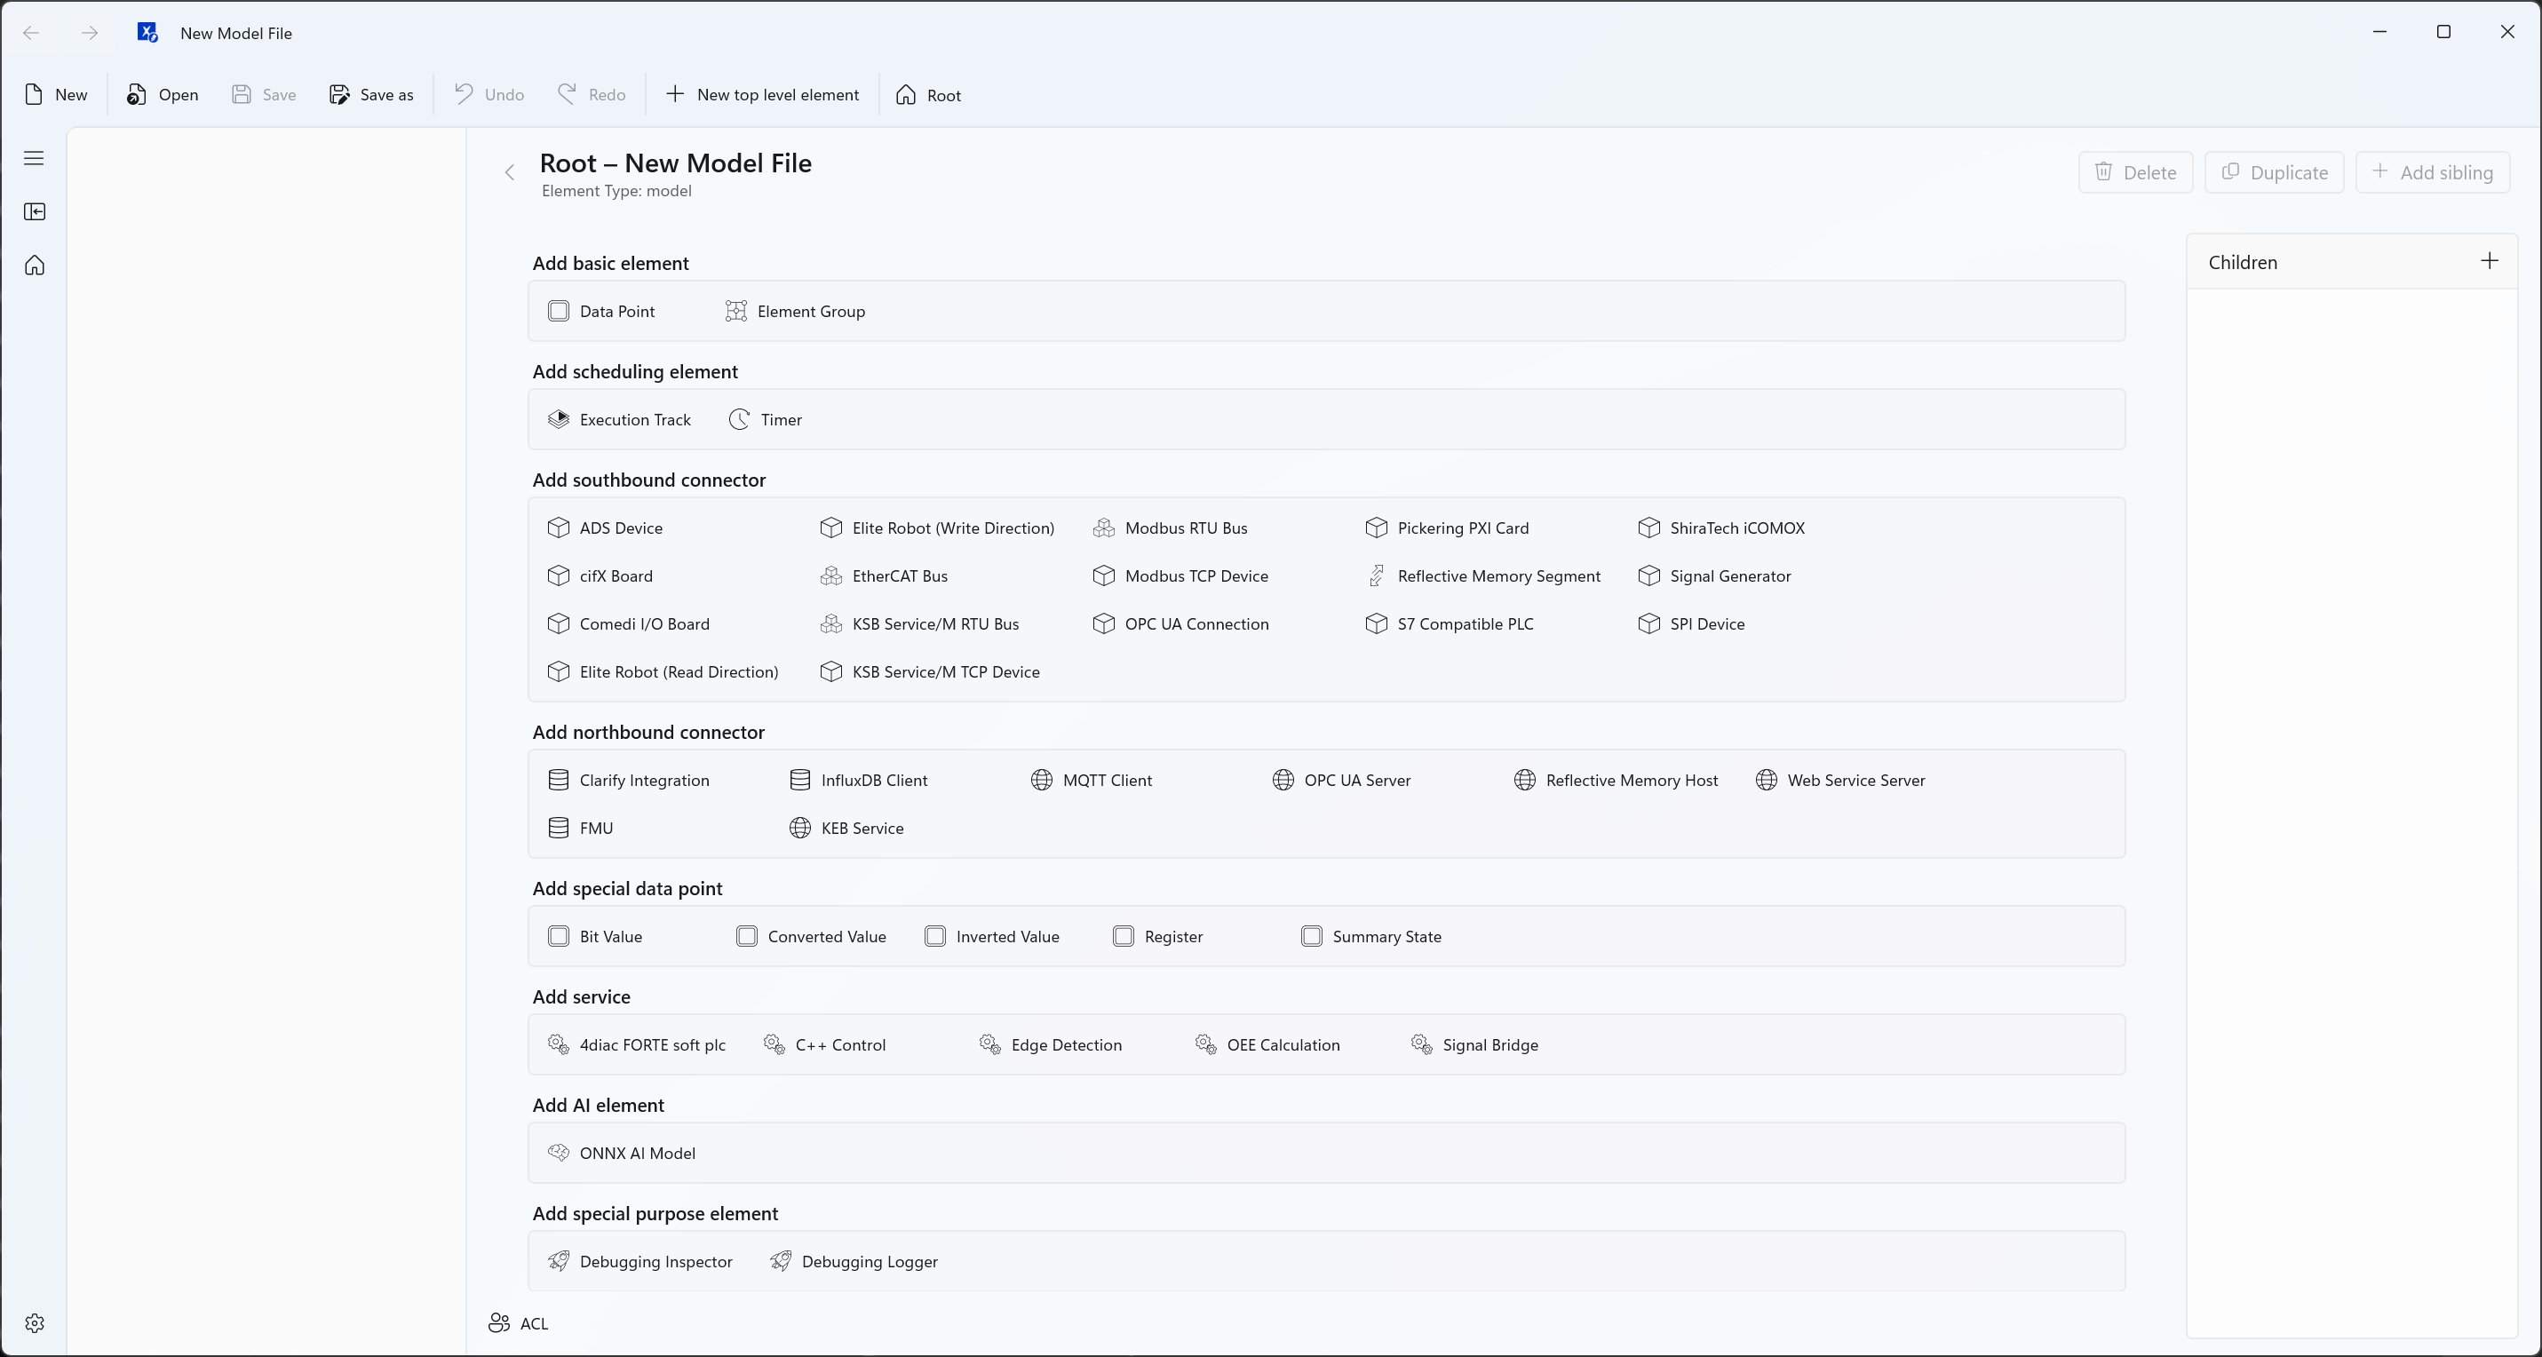Add a Data Point basic element
The height and width of the screenshot is (1357, 2542).
click(x=601, y=311)
